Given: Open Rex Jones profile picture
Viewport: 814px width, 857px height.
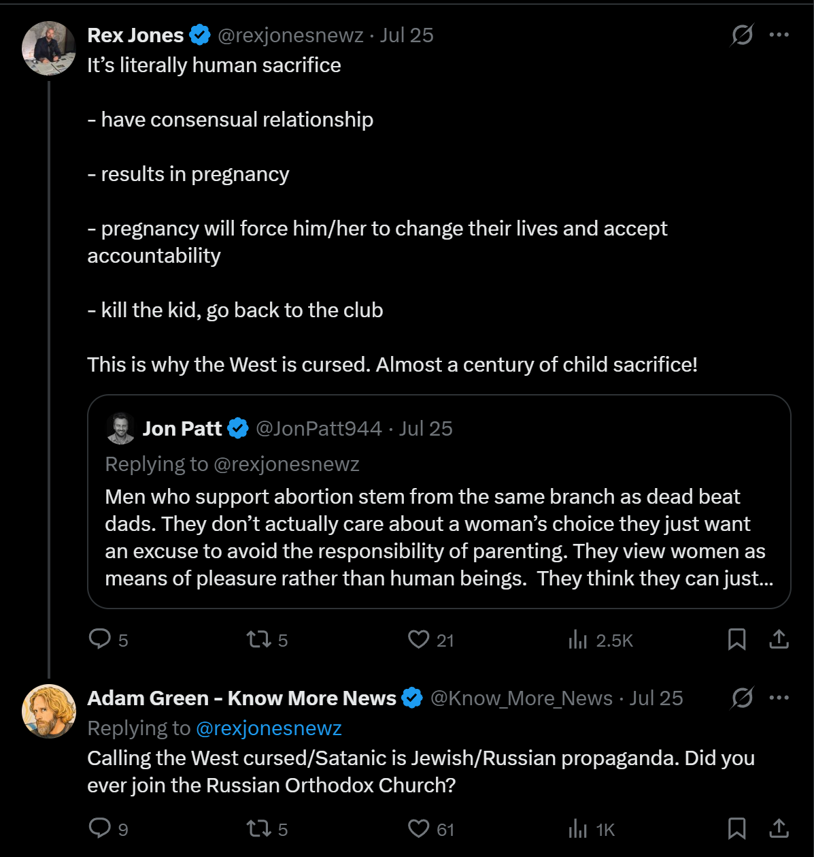Looking at the screenshot, I should coord(49,48).
